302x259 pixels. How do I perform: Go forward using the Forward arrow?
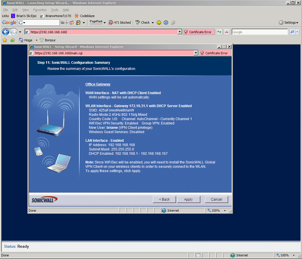(x=14, y=32)
